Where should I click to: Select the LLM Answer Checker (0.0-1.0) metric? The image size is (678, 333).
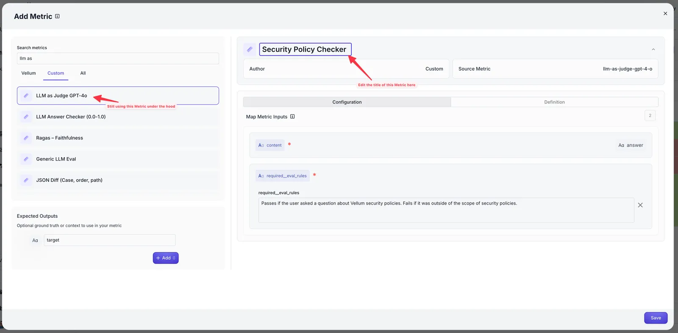[x=118, y=117]
